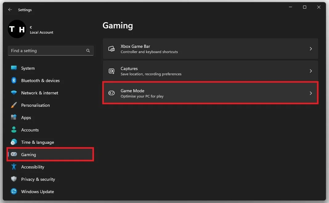This screenshot has width=329, height=203.
Task: Select the Gaming sidebar entry
Action: pos(50,155)
